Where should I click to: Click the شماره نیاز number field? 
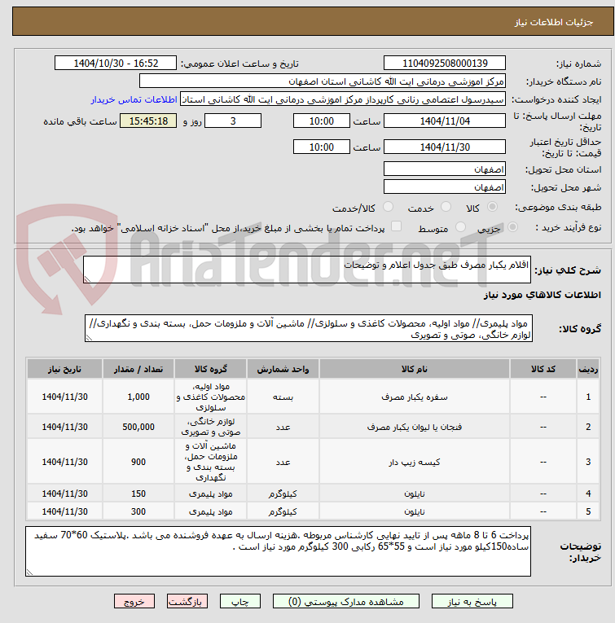(x=445, y=64)
